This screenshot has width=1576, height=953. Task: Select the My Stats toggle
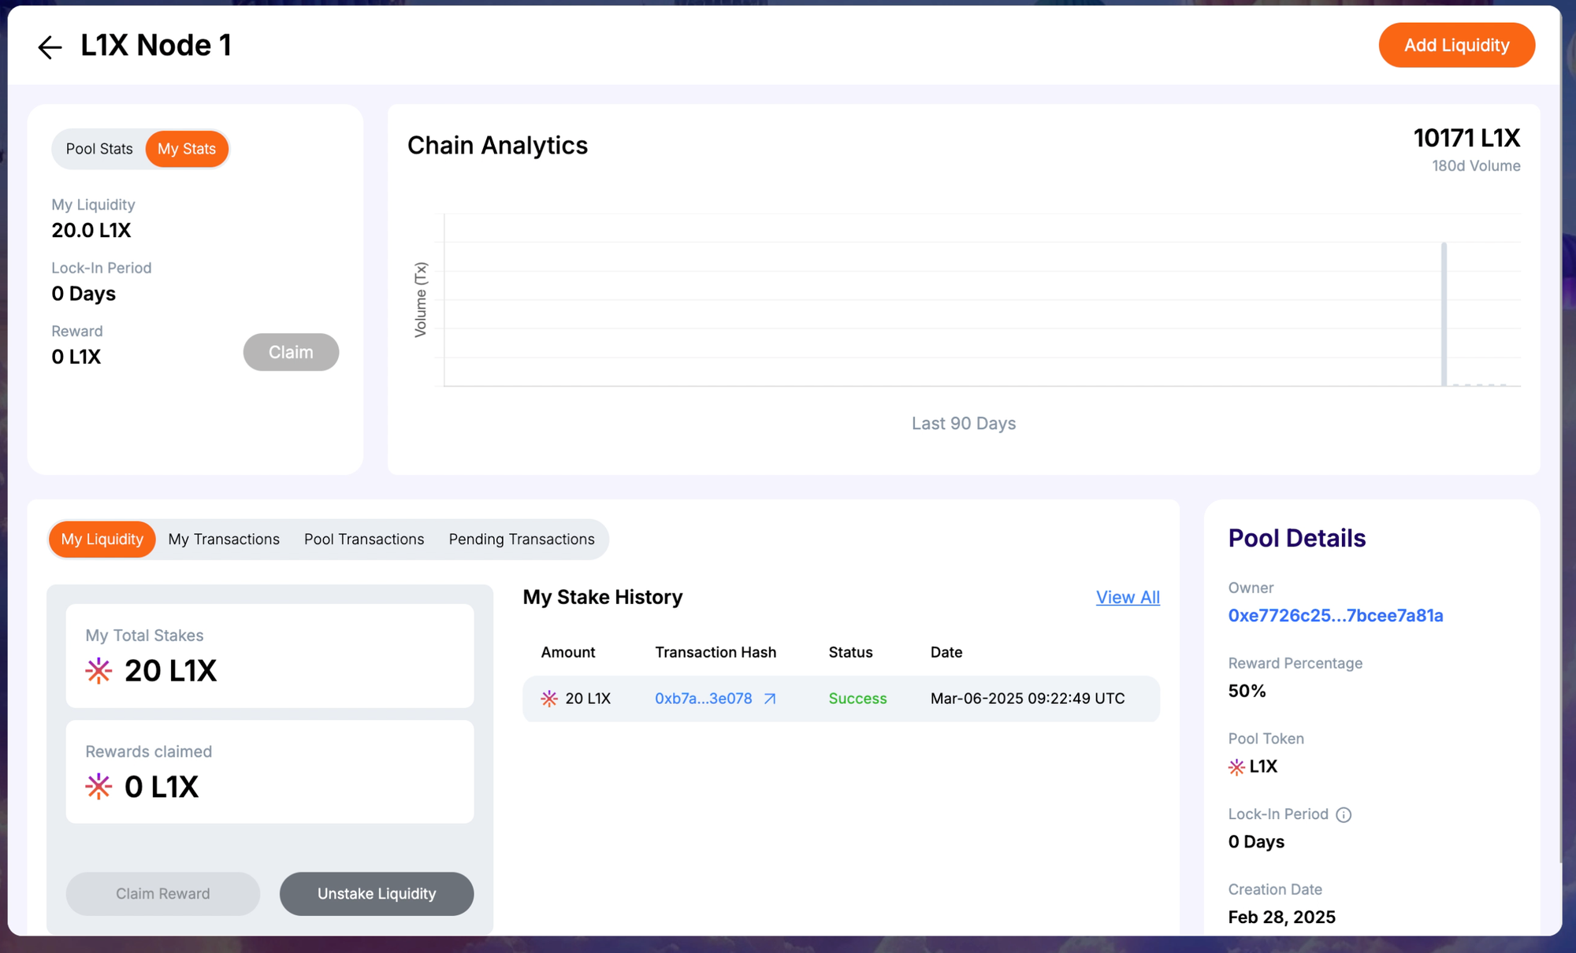(187, 149)
